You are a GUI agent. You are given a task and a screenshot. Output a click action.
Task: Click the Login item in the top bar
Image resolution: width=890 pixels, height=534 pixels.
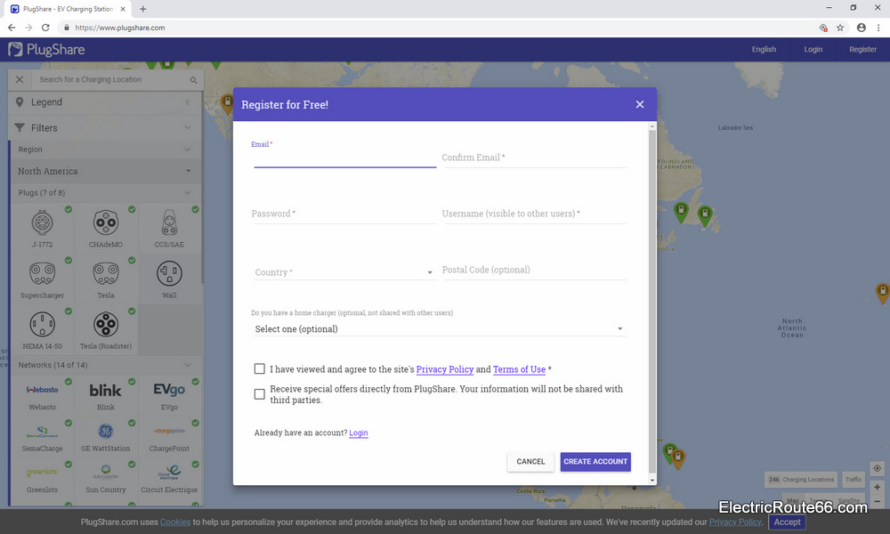813,49
